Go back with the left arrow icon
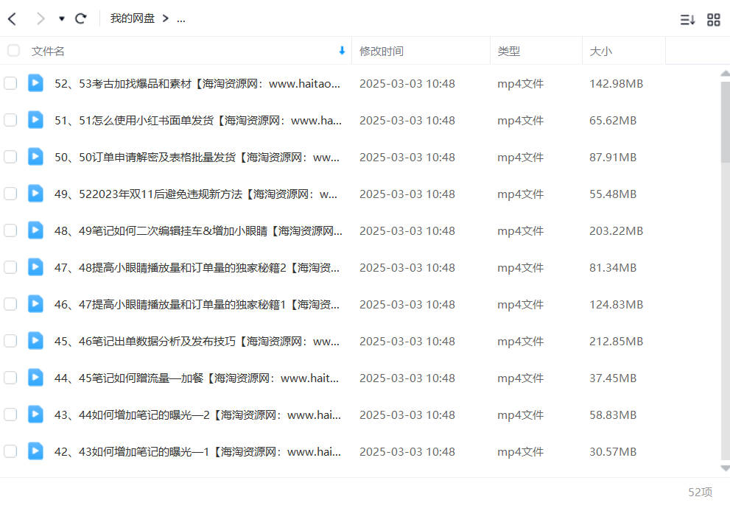730x508 pixels. coord(12,18)
